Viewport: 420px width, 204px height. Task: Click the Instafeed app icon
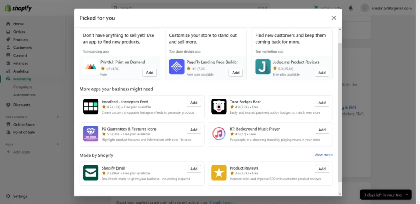(x=91, y=106)
